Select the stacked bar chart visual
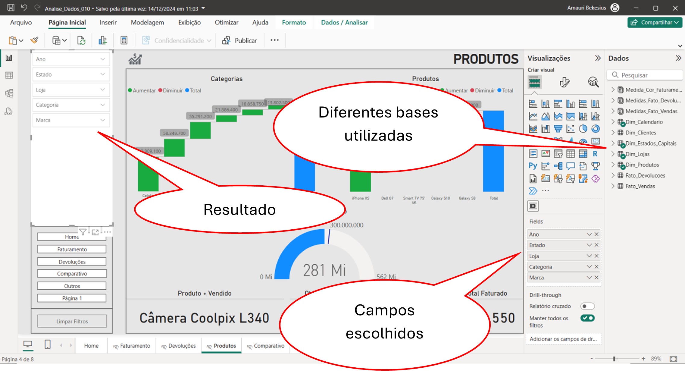Viewport: 685px width, 371px height. tap(533, 104)
